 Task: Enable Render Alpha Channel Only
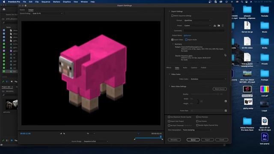click(x=197, y=125)
